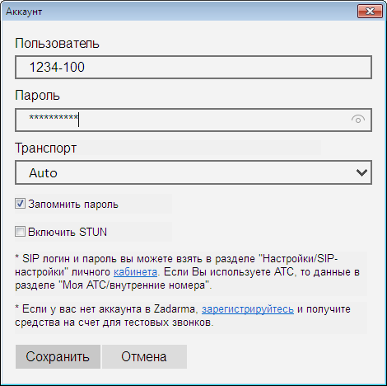Reveal the password with the eye icon

point(358,120)
